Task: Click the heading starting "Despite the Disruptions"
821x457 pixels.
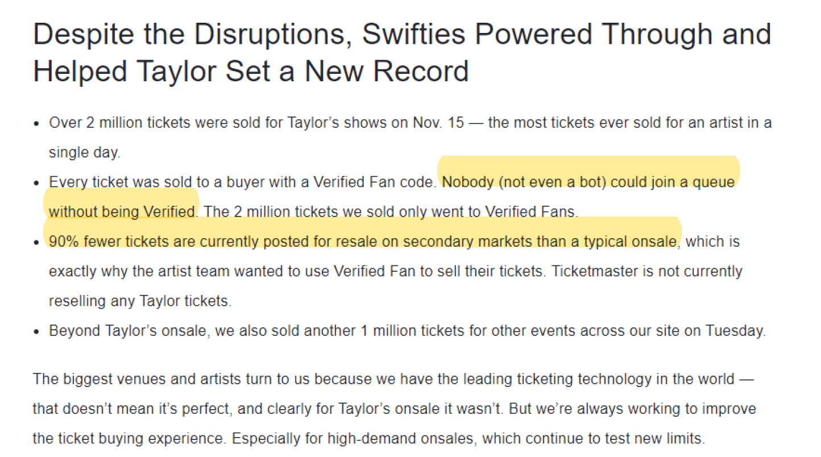Action: 402,53
